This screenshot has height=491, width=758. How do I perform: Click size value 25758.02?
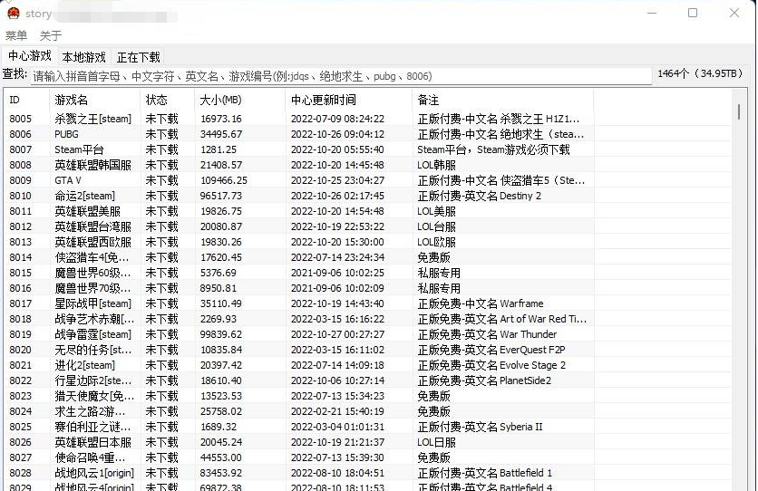coord(221,412)
